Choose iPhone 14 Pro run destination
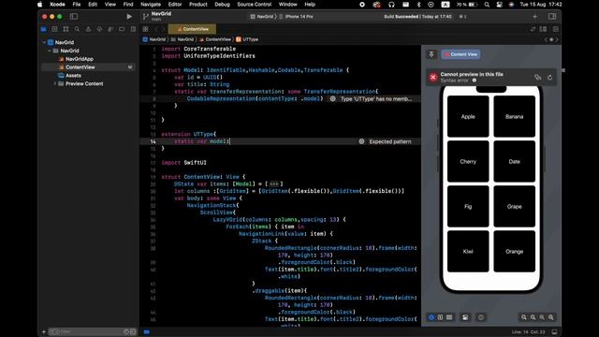This screenshot has width=599, height=337. coord(296,17)
